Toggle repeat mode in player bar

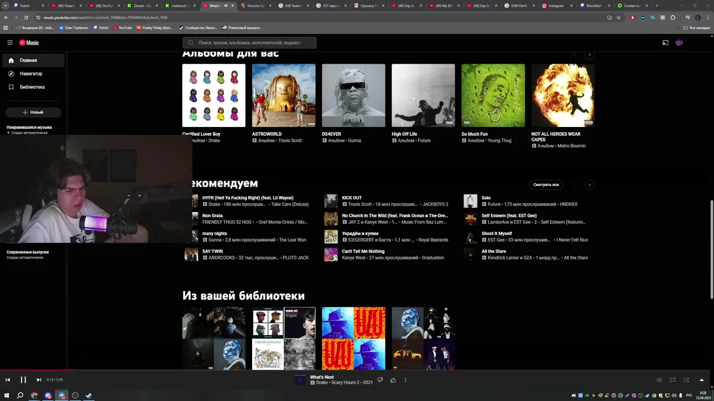point(673,380)
